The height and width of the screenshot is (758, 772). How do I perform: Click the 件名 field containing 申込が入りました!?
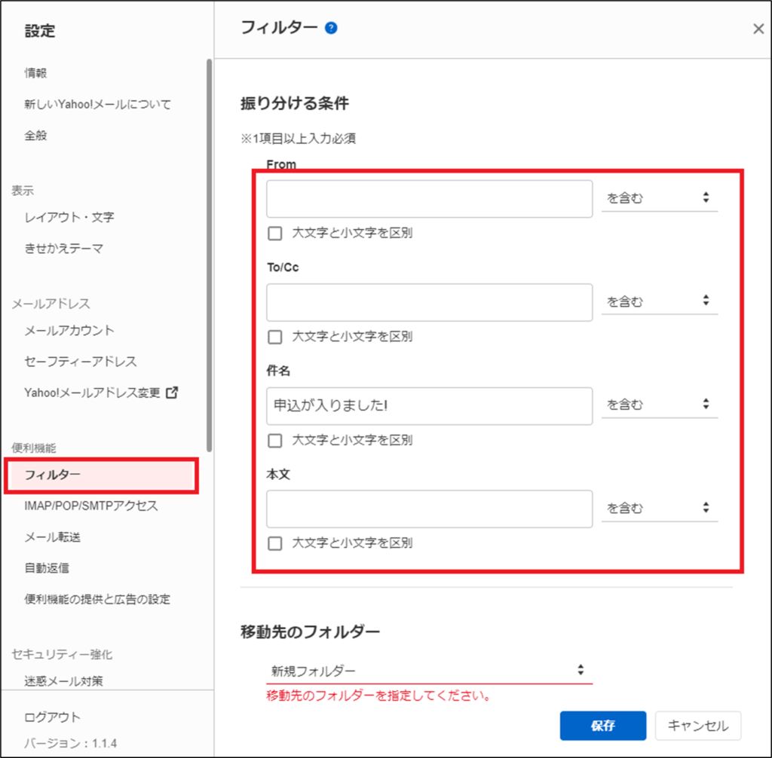(x=429, y=406)
